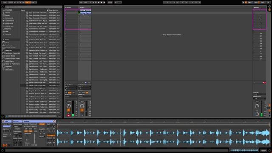Click 2 Audio track pan knob

pos(82,106)
